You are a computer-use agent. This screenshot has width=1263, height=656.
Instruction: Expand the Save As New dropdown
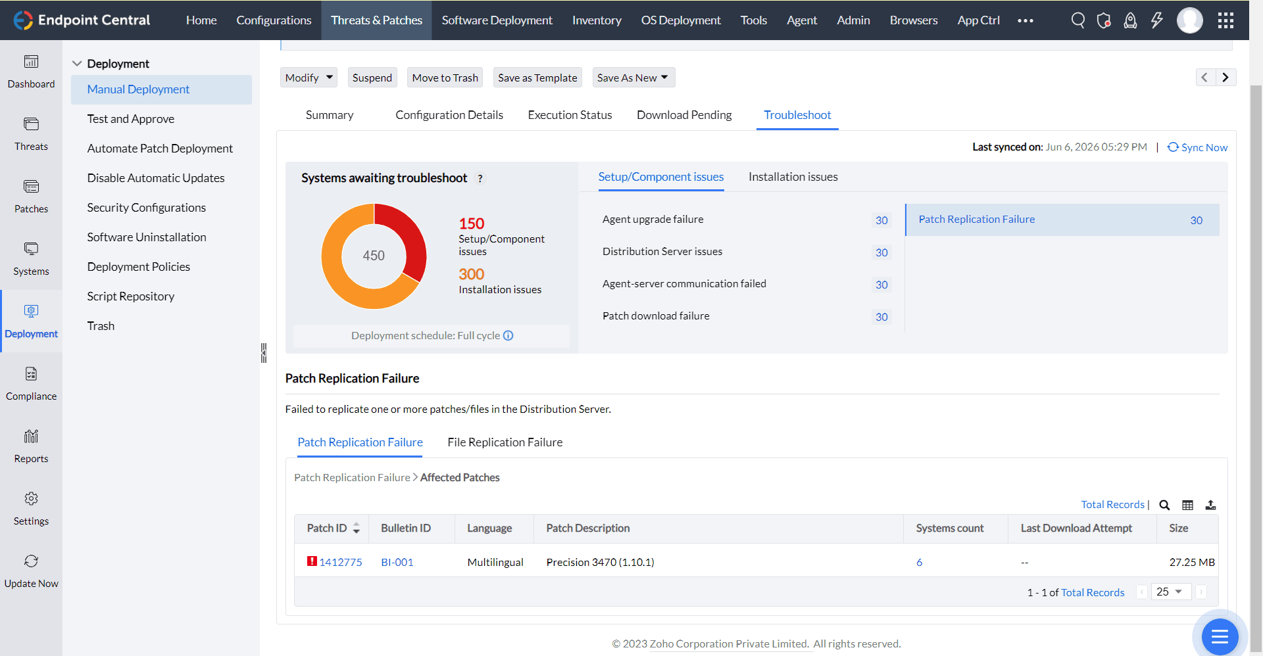pyautogui.click(x=633, y=78)
